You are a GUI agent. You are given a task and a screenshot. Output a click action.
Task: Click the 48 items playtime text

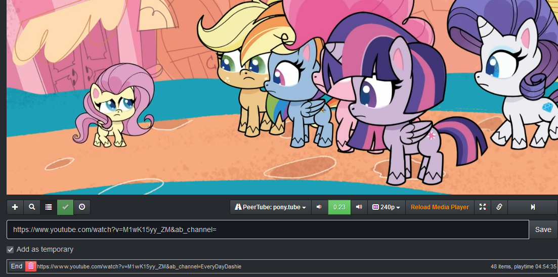point(523,266)
